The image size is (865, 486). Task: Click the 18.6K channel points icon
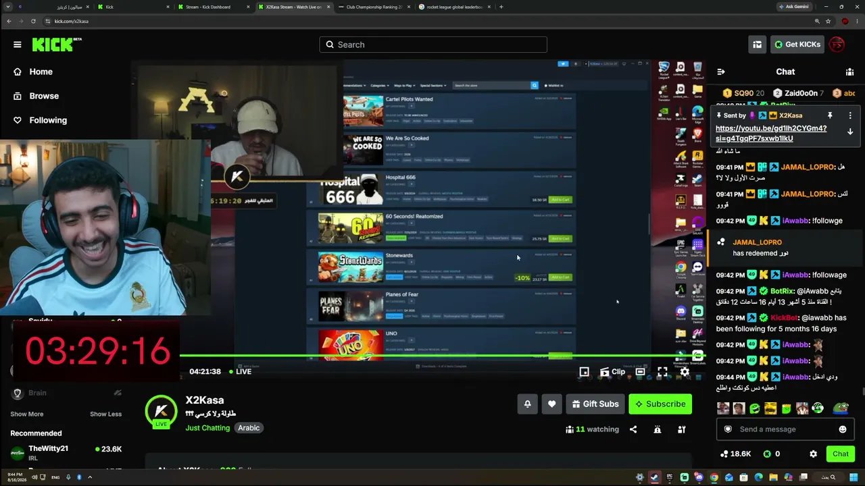pyautogui.click(x=724, y=454)
